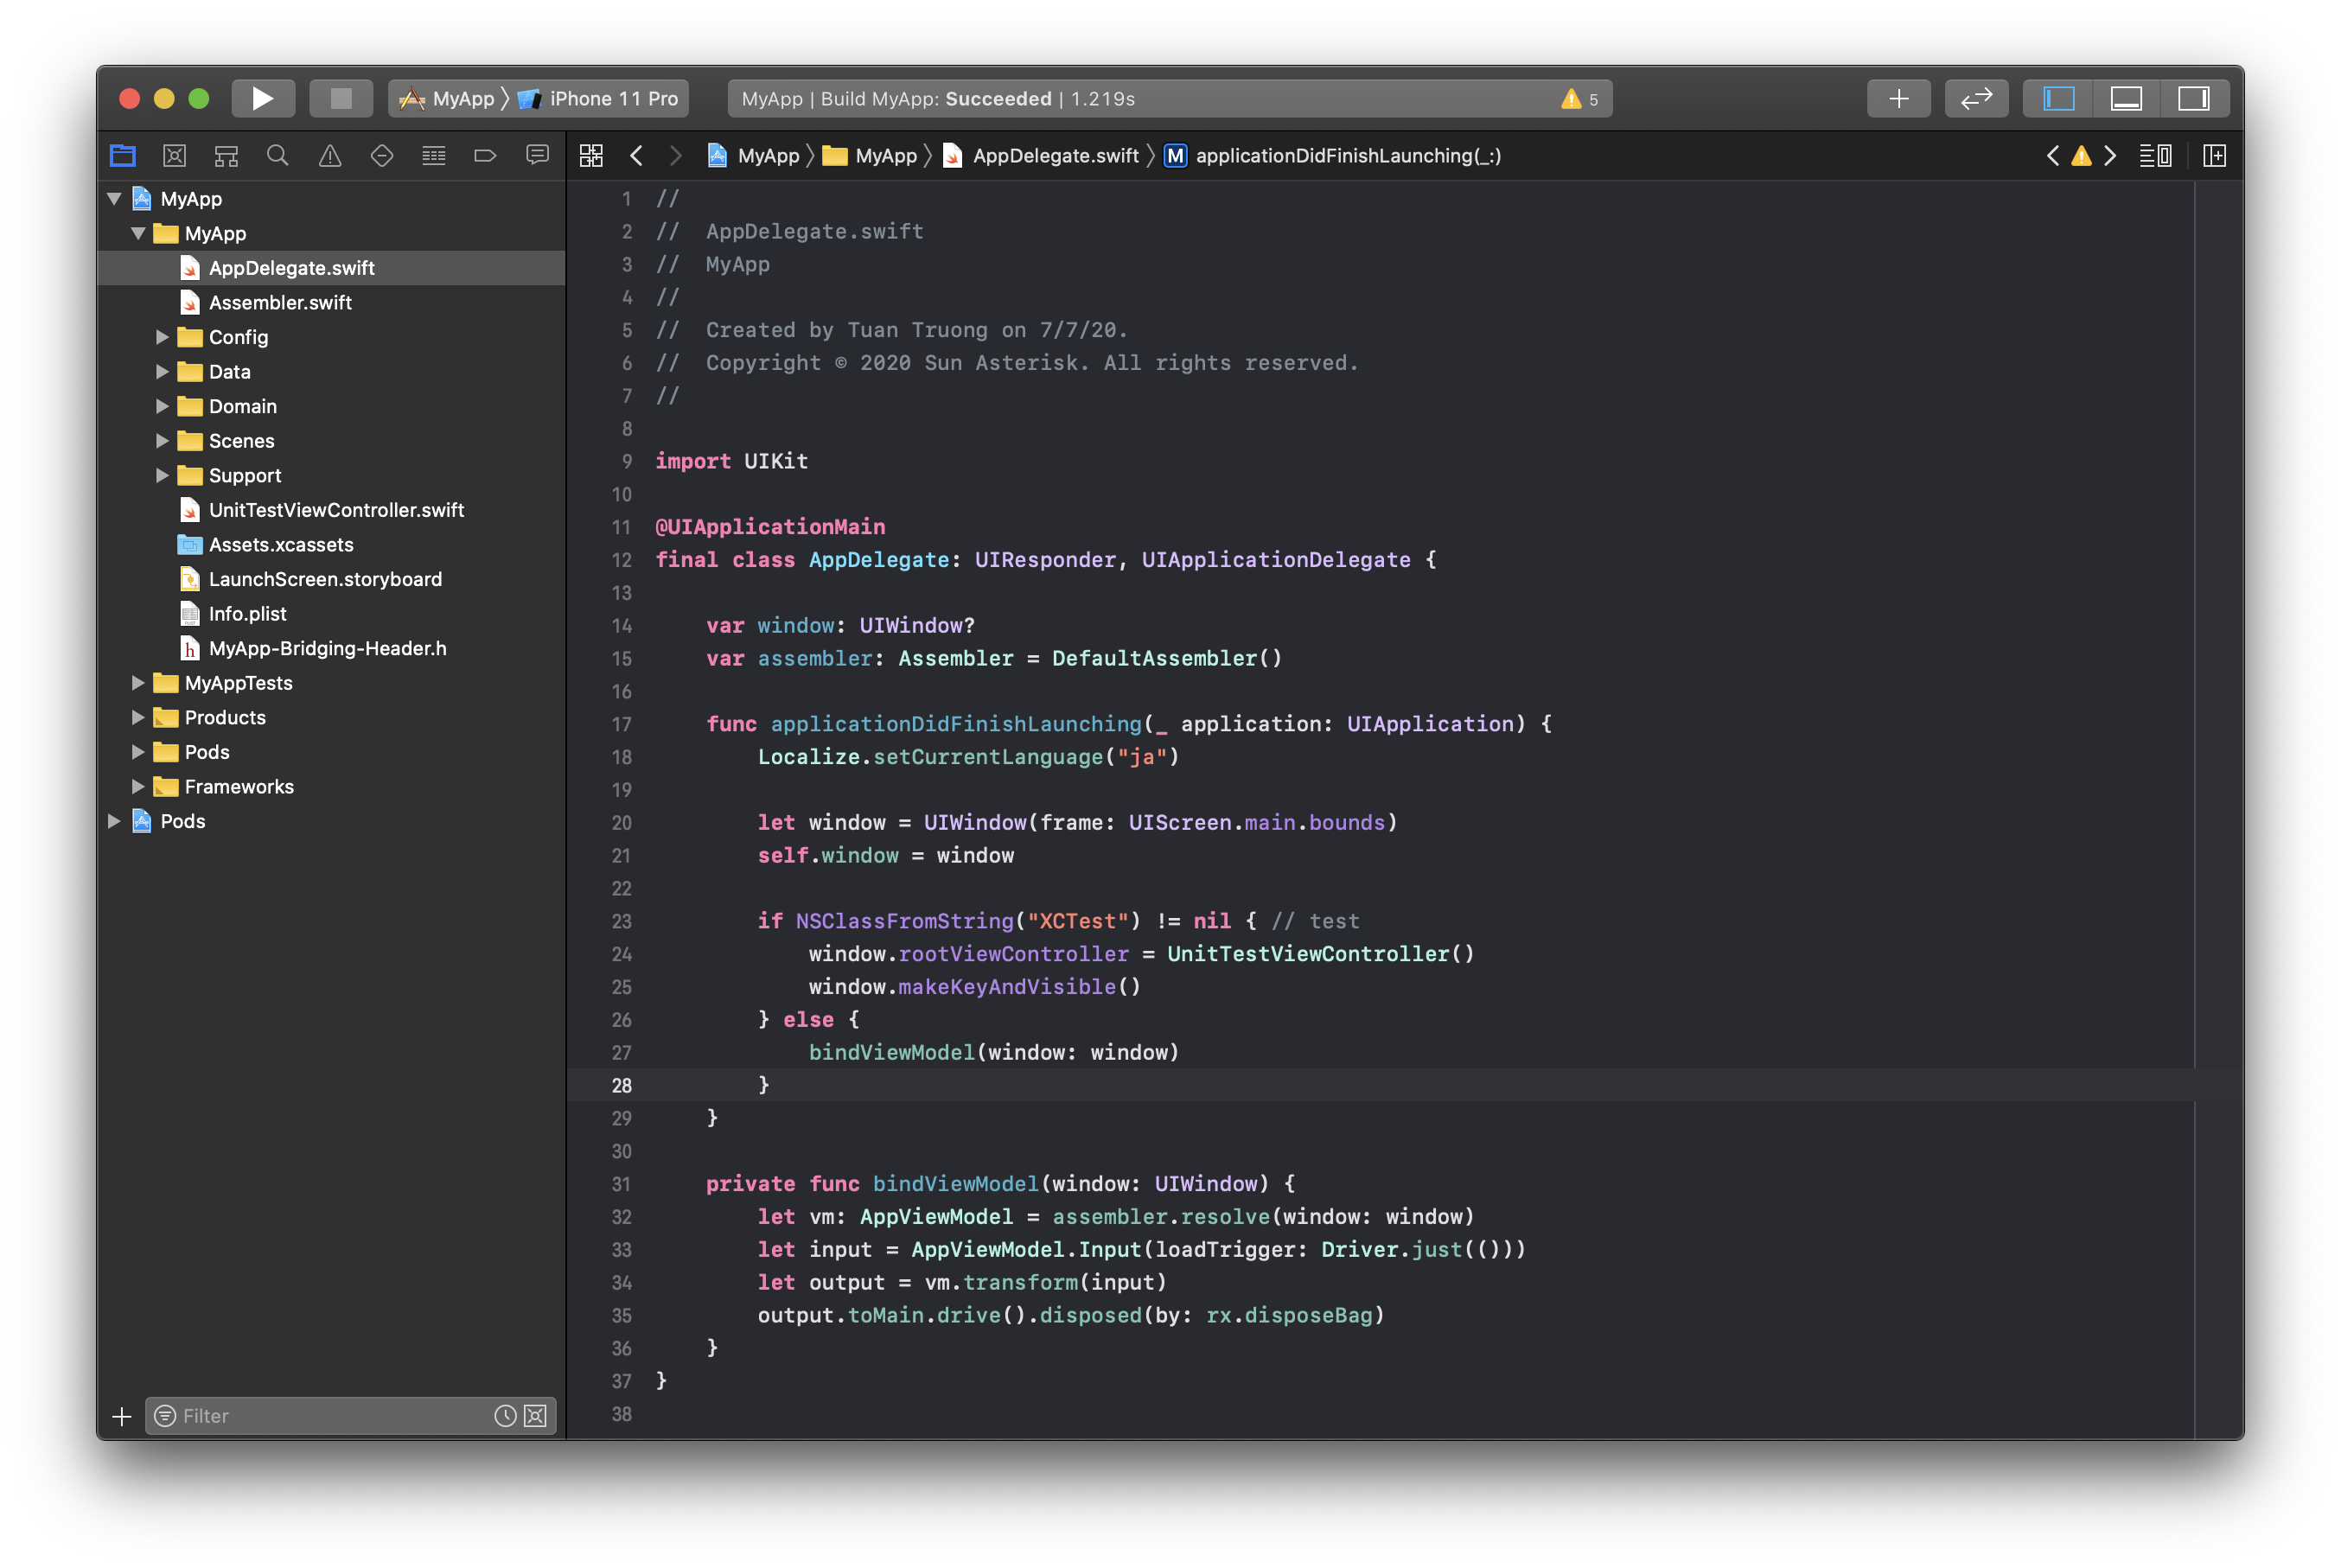This screenshot has height=1568, width=2341.
Task: Open applicationDidFinishLaunching jump bar item
Action: point(1346,156)
